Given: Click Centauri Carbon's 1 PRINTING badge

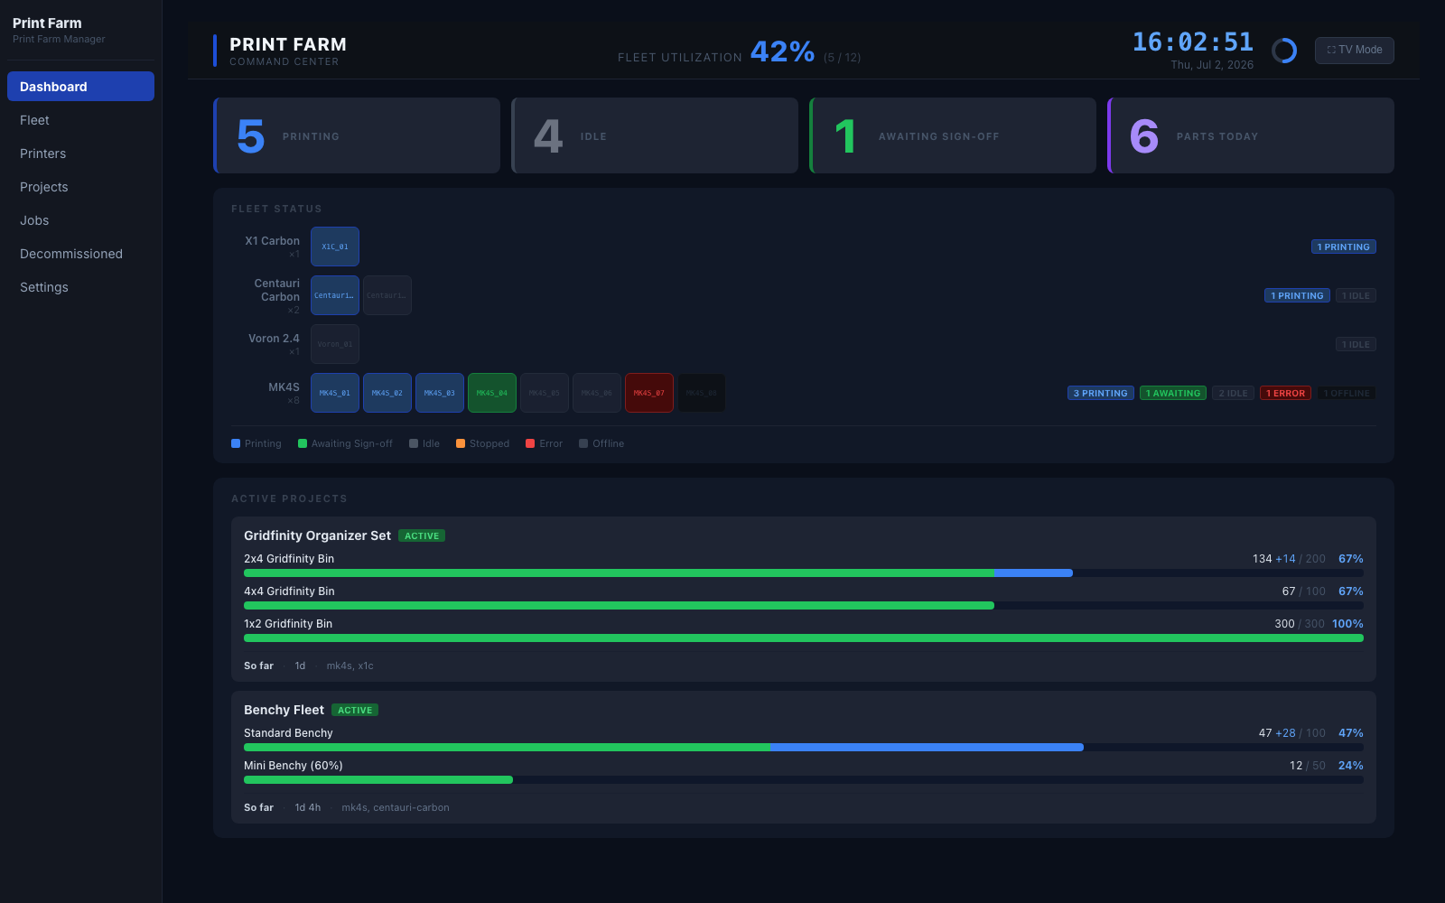Looking at the screenshot, I should (x=1297, y=295).
